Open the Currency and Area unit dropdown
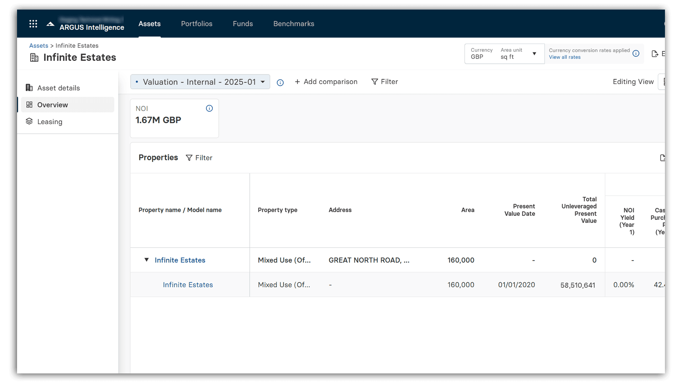 tap(535, 54)
